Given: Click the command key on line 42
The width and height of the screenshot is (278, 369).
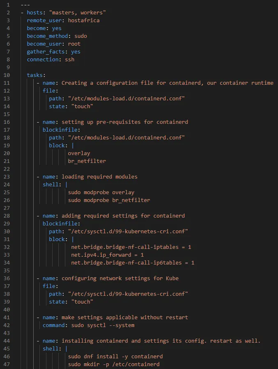Looking at the screenshot, I should [53, 325].
